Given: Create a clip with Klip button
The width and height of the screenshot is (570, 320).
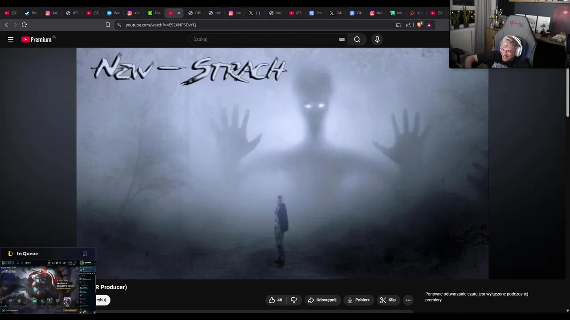Looking at the screenshot, I should click(388, 300).
